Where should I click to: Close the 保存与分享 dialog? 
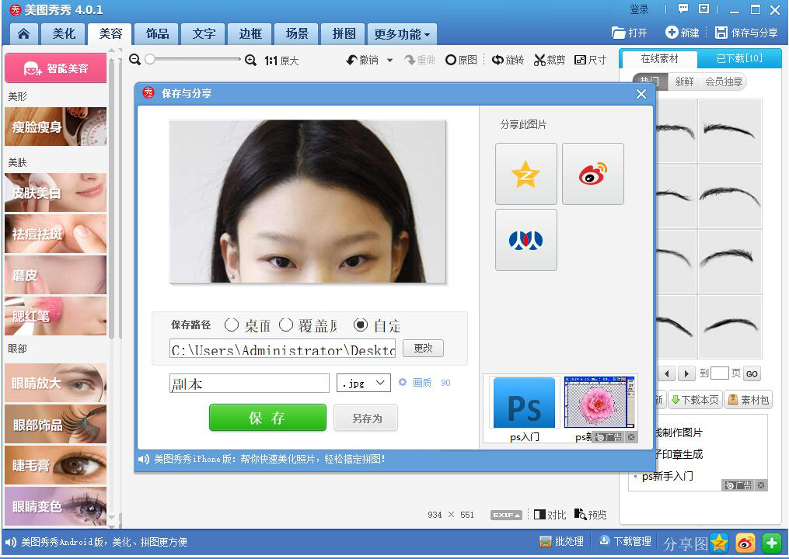(x=641, y=94)
